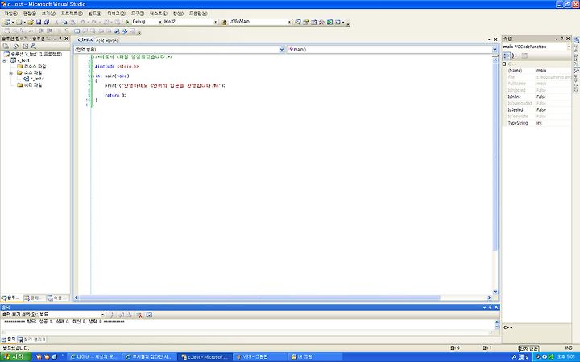Click the first Solution Explorer properties toolbar icon

(6, 46)
